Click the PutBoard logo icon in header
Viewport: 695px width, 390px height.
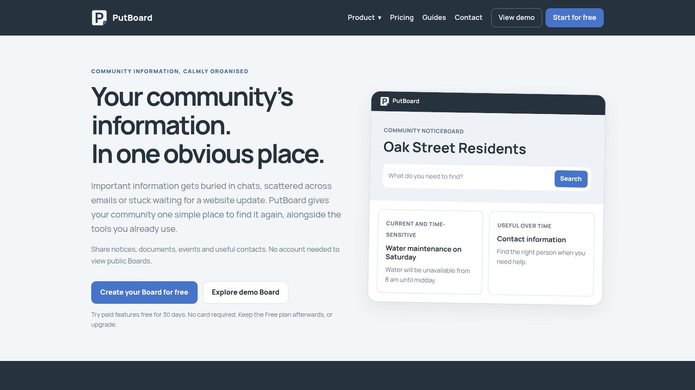[x=99, y=18]
